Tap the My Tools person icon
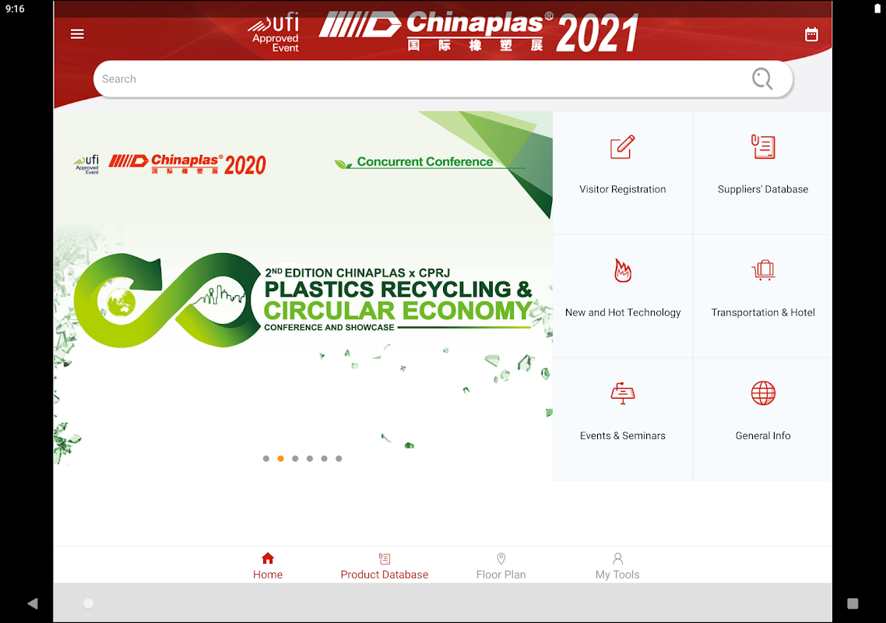886x623 pixels. click(x=617, y=558)
